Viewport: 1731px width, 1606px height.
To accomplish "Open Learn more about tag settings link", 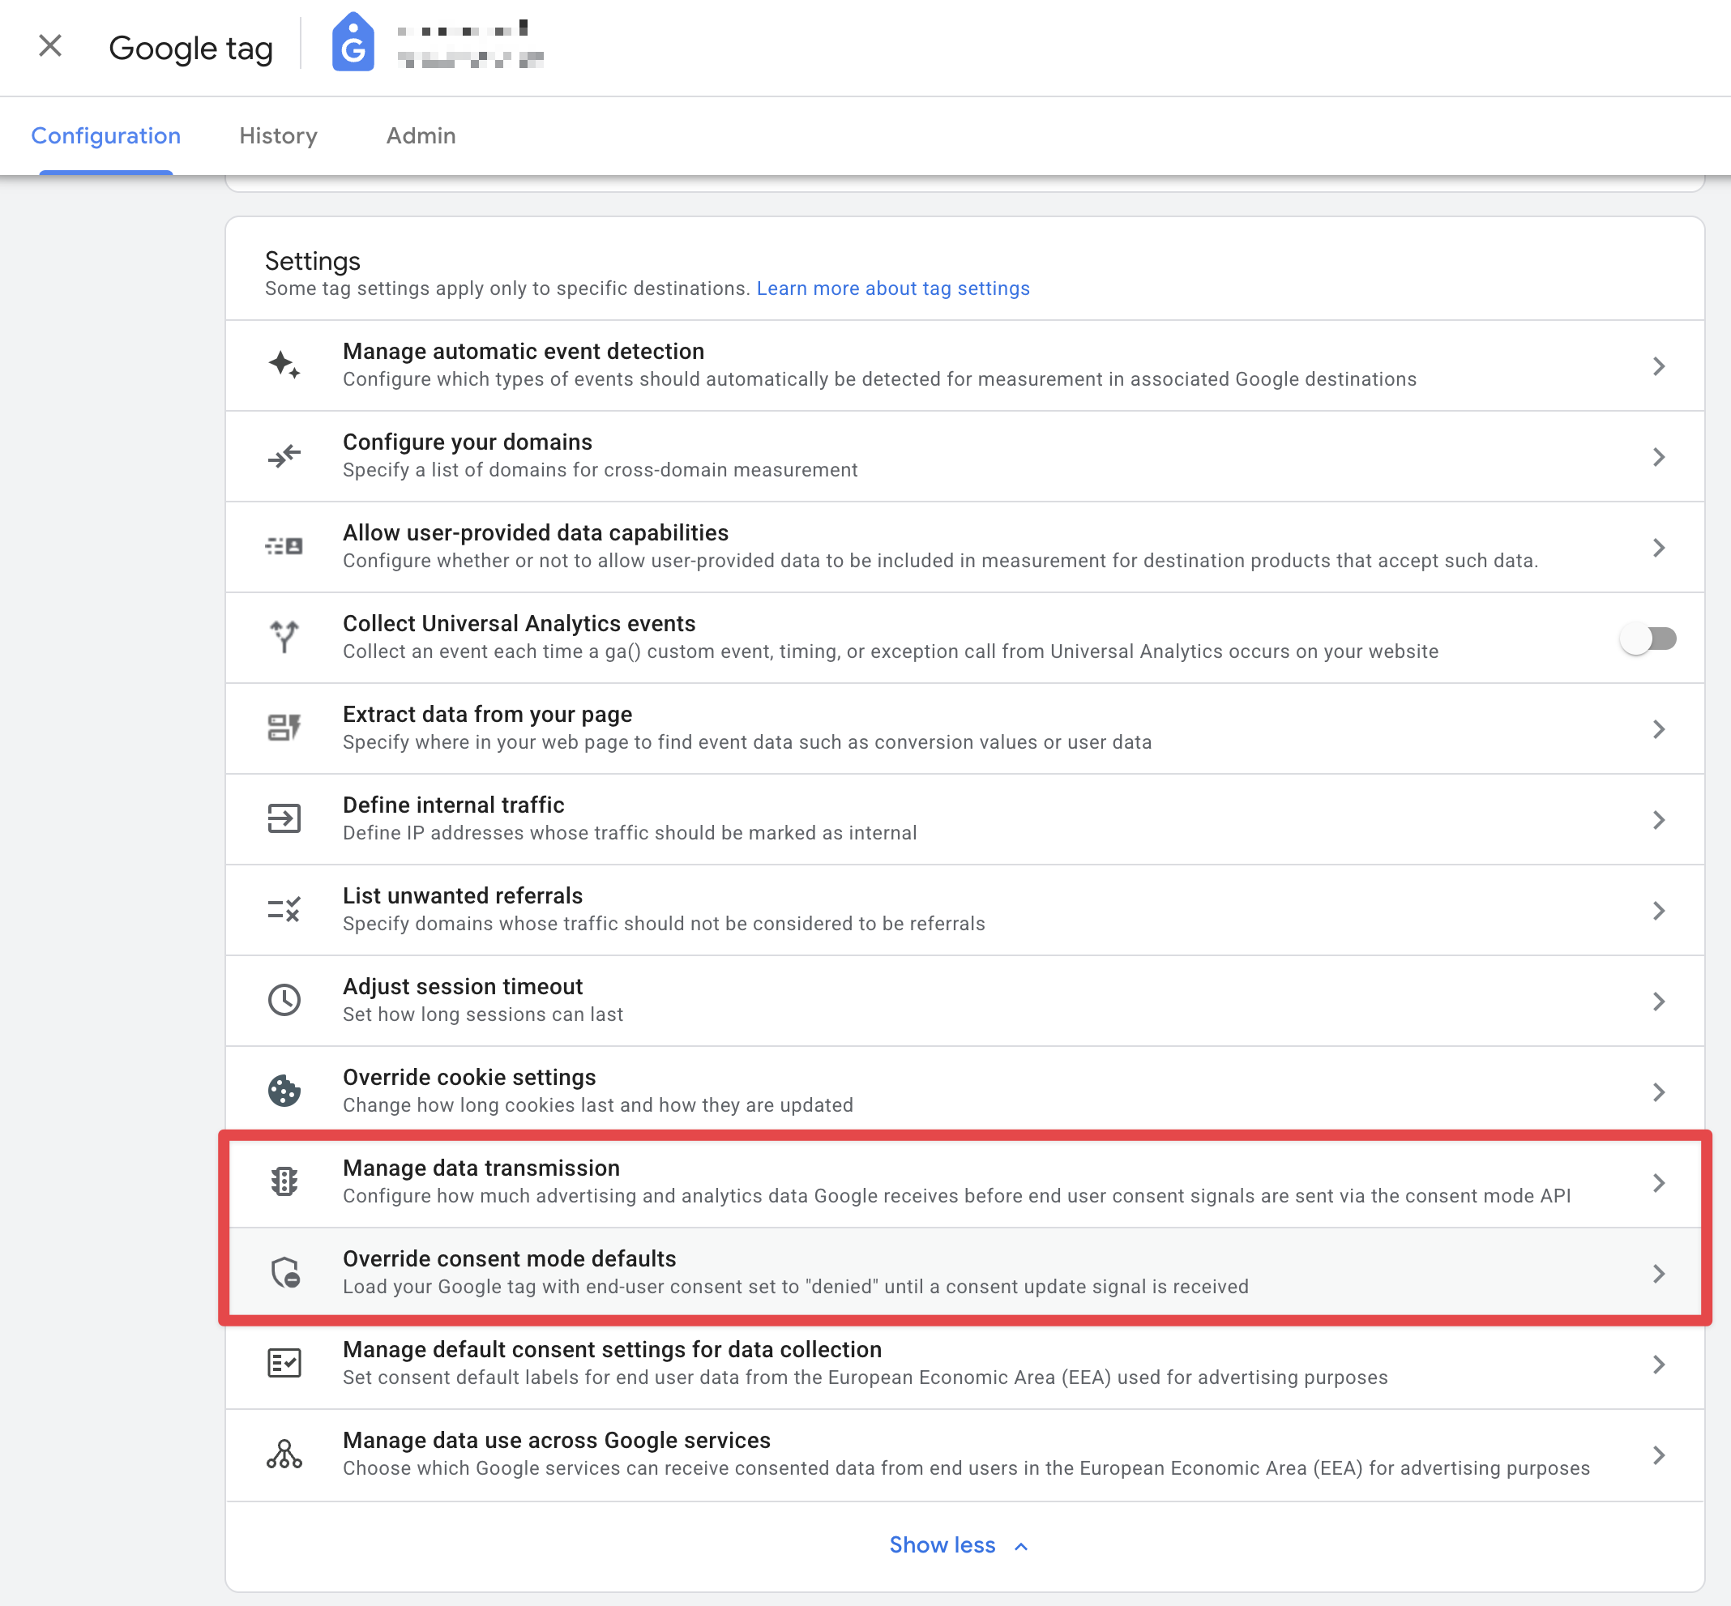I will [892, 288].
